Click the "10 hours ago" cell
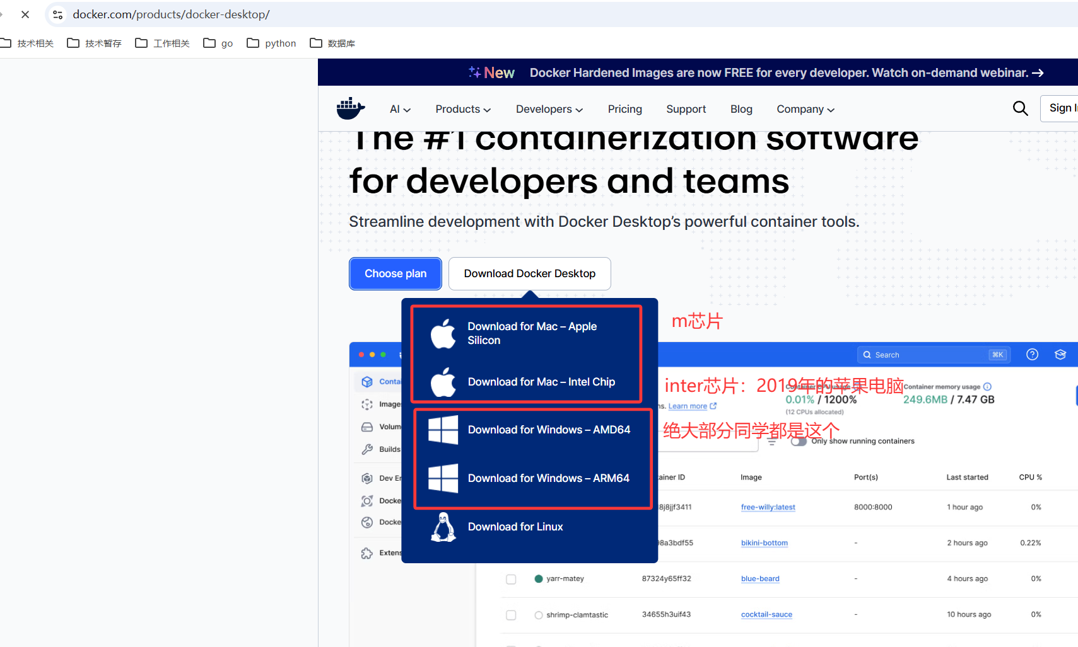1078x647 pixels. pyautogui.click(x=969, y=615)
